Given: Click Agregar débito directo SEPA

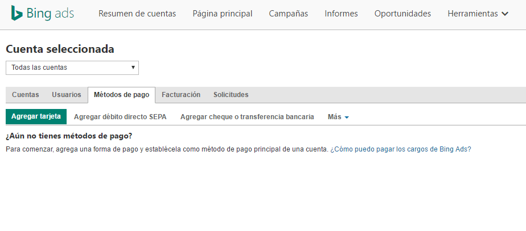Looking at the screenshot, I should tap(120, 117).
